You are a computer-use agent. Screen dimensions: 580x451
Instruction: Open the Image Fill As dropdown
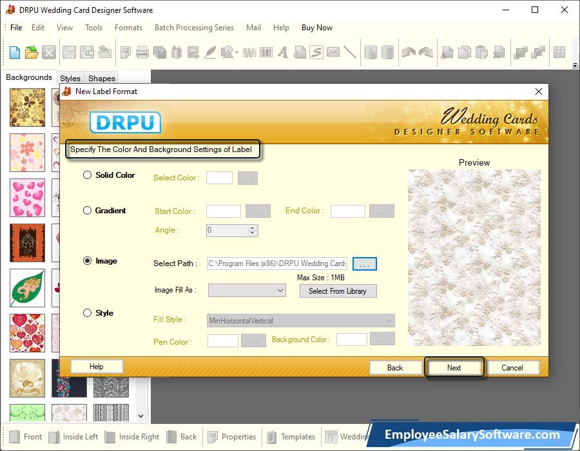[x=247, y=290]
